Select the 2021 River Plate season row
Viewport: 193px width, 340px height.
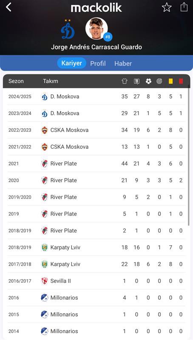point(96,164)
